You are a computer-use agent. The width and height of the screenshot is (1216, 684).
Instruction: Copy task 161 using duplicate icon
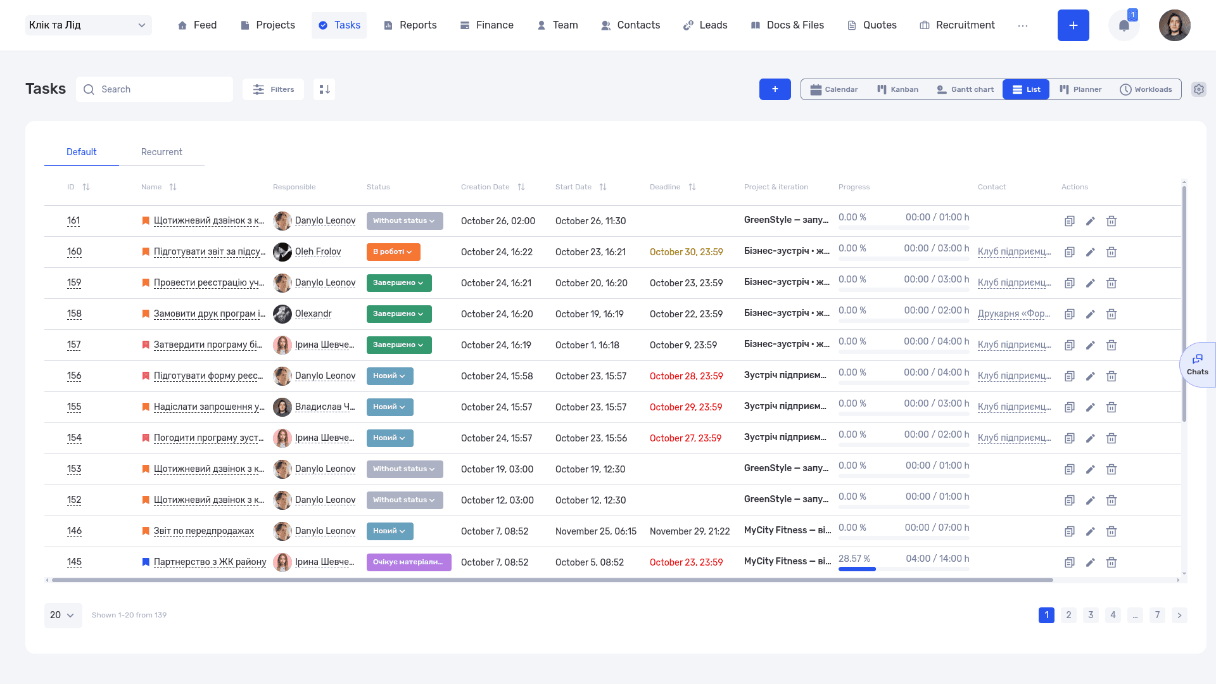[x=1069, y=221]
